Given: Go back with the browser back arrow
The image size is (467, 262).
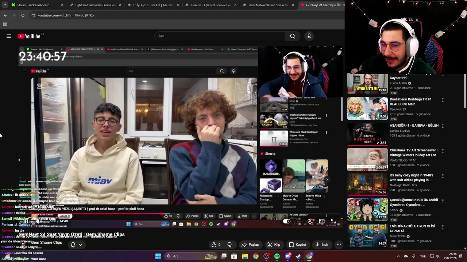Looking at the screenshot, I should 5,15.
